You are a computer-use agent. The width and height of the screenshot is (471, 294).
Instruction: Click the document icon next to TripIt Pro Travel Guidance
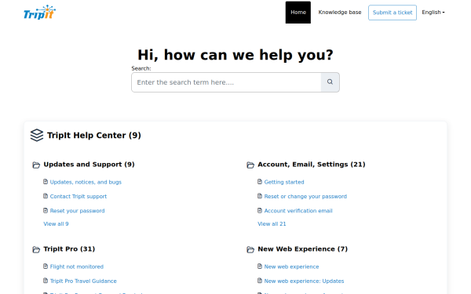(46, 281)
